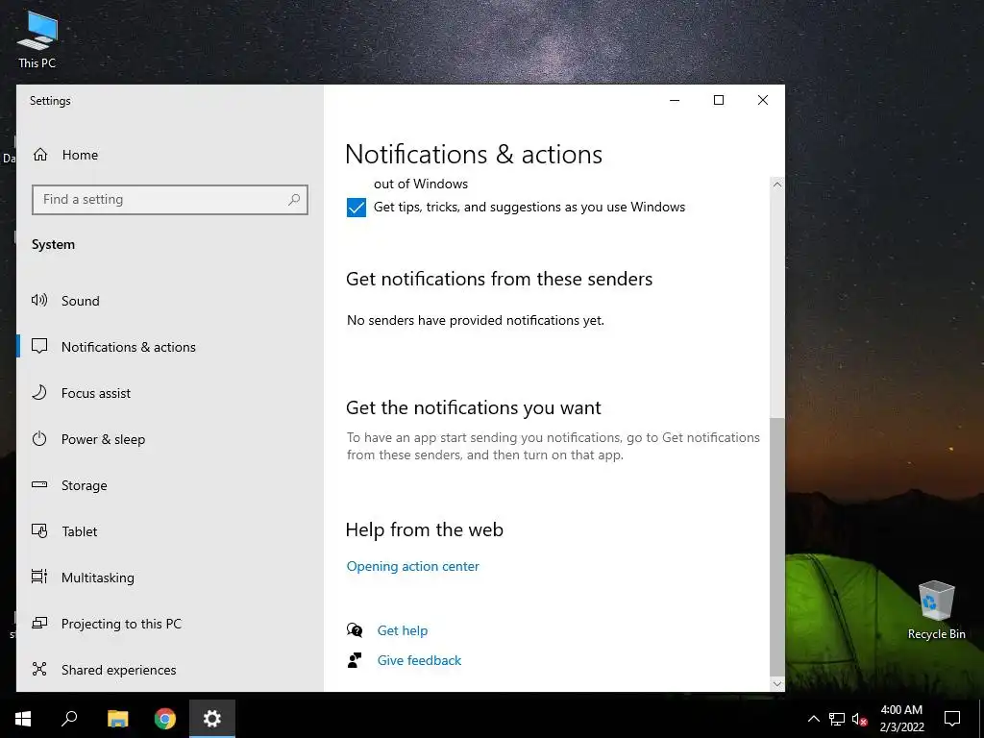This screenshot has width=984, height=738.
Task: Open File Explorer from the taskbar
Action: tap(117, 719)
